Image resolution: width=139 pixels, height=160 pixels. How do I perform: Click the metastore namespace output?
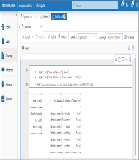pyautogui.click(x=37, y=127)
